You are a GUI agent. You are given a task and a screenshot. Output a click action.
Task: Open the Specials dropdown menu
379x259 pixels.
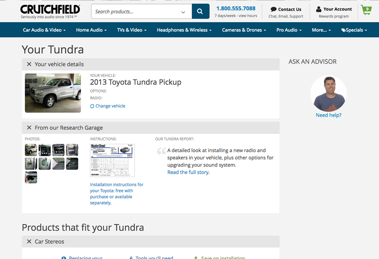click(x=354, y=30)
